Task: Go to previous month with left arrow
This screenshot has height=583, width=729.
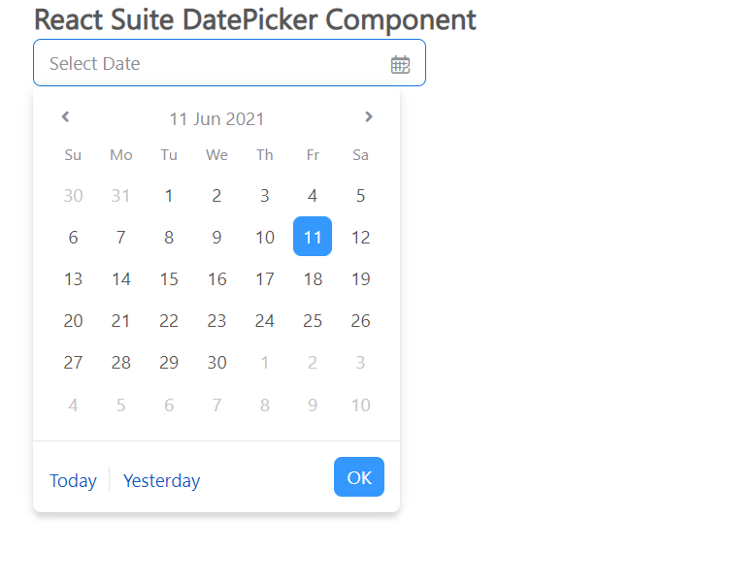Action: [x=65, y=117]
